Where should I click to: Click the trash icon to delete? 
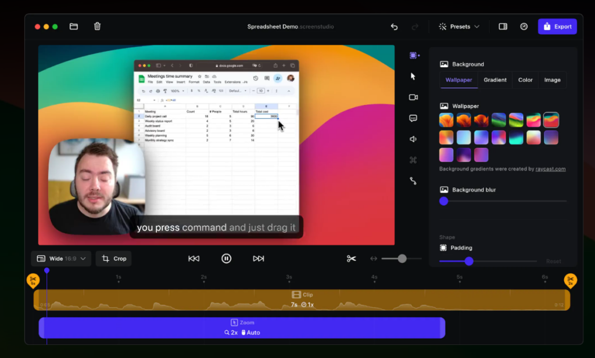(x=97, y=26)
